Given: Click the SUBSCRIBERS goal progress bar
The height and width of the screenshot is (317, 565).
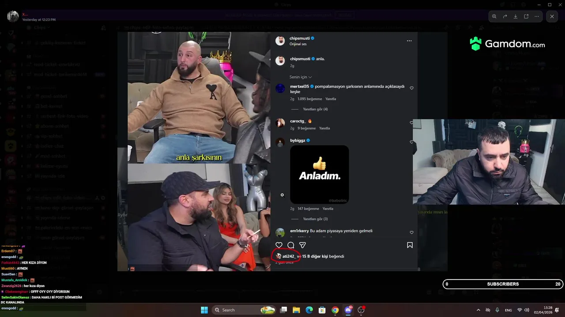Looking at the screenshot, I should click(503, 284).
